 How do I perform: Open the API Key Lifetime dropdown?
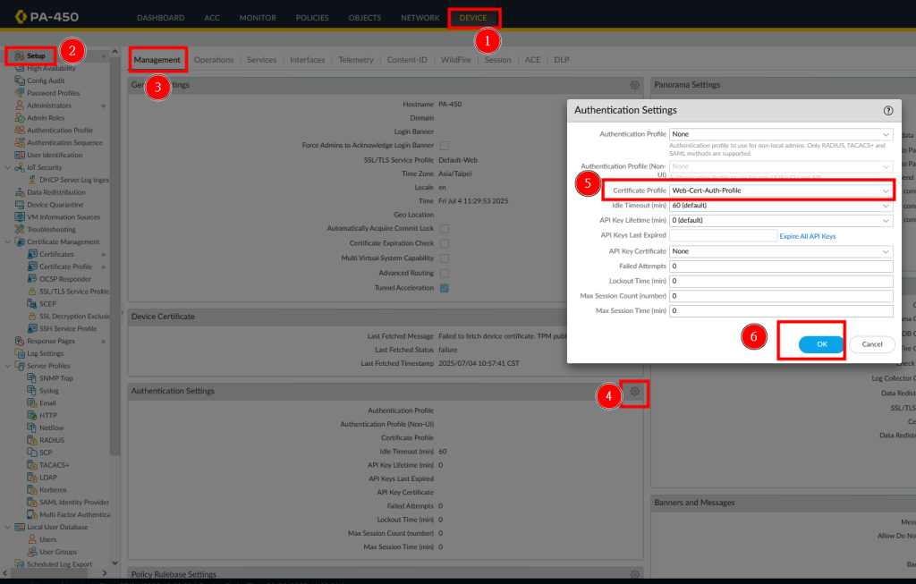click(x=781, y=220)
